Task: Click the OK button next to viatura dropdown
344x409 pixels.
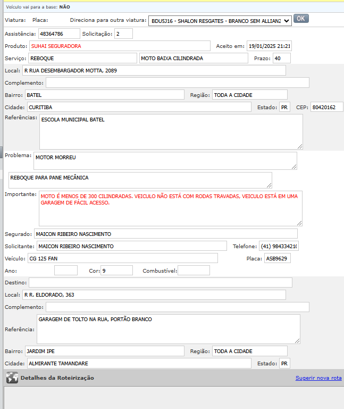Action: [x=301, y=19]
